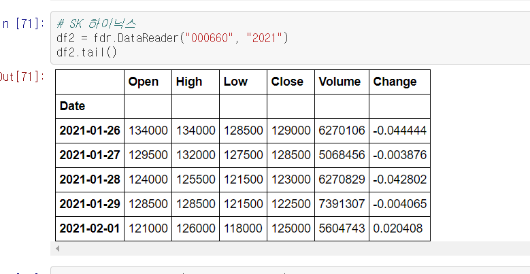The width and height of the screenshot is (530, 274).
Task: Click the Change value 0.020408
Action: point(398,228)
